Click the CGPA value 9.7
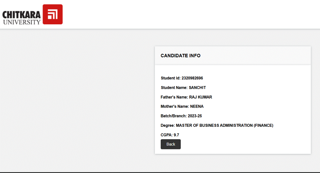The width and height of the screenshot is (320, 173). (177, 135)
